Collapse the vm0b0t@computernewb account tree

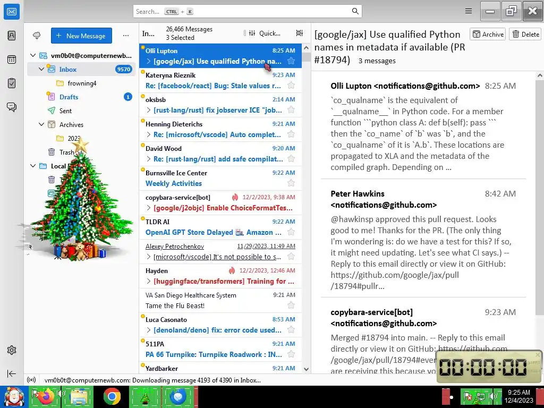coord(33,55)
